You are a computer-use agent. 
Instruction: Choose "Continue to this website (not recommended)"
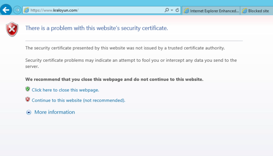pyautogui.click(x=78, y=100)
